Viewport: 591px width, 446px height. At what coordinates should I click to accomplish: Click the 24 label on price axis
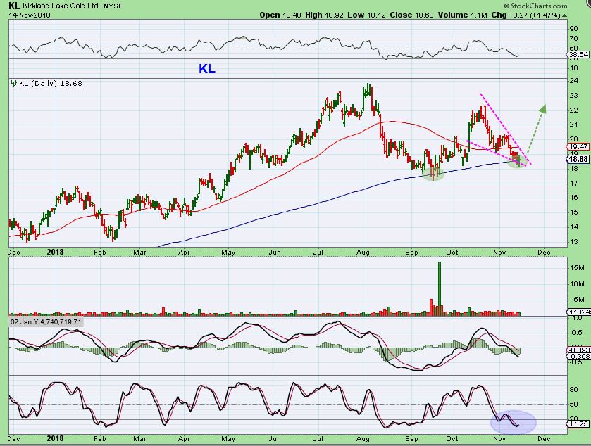click(574, 81)
